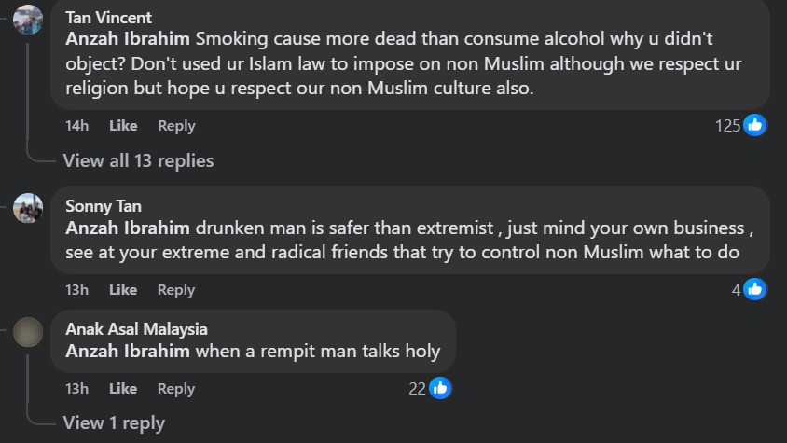Like Sonny Tan's comment

(123, 290)
